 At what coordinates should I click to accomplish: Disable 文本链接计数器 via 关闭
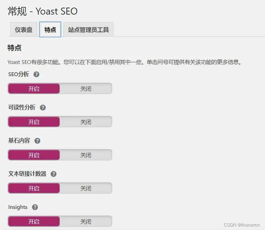click(x=86, y=188)
